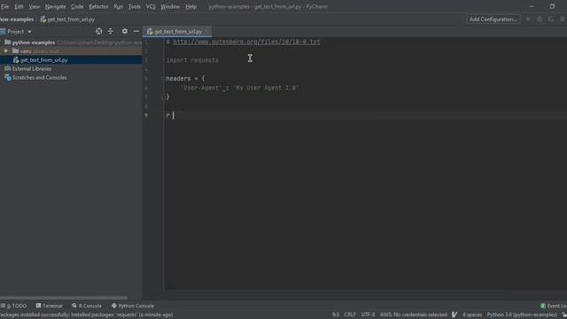Click the closing brace code line
567x319 pixels.
coord(167,97)
